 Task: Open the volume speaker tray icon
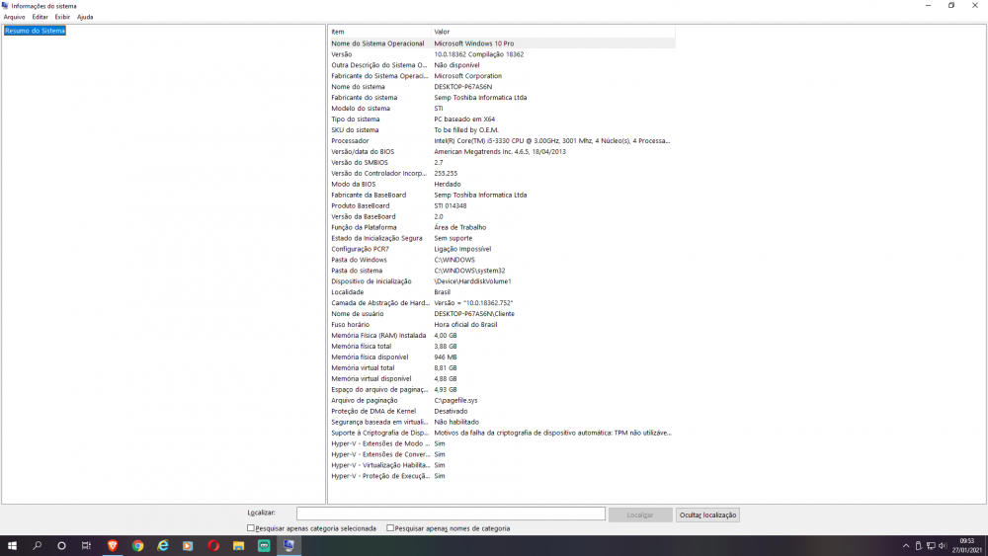point(942,546)
